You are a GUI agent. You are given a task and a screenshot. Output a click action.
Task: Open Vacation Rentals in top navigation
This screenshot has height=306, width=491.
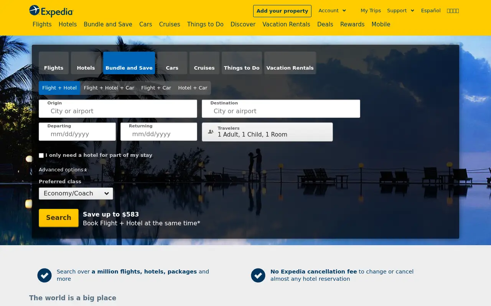click(x=286, y=24)
